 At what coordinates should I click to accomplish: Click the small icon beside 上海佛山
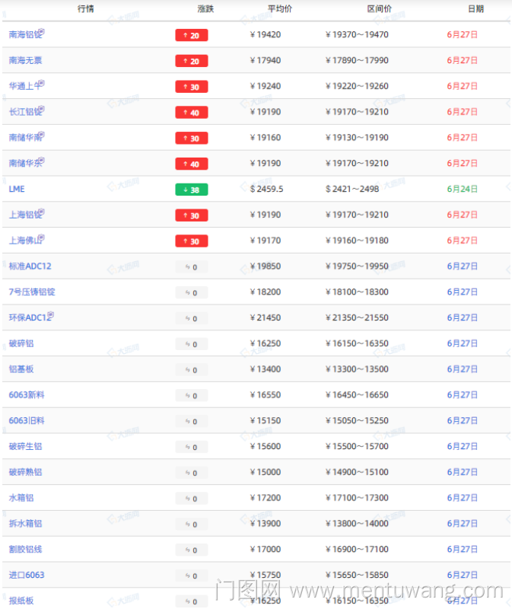pyautogui.click(x=42, y=238)
